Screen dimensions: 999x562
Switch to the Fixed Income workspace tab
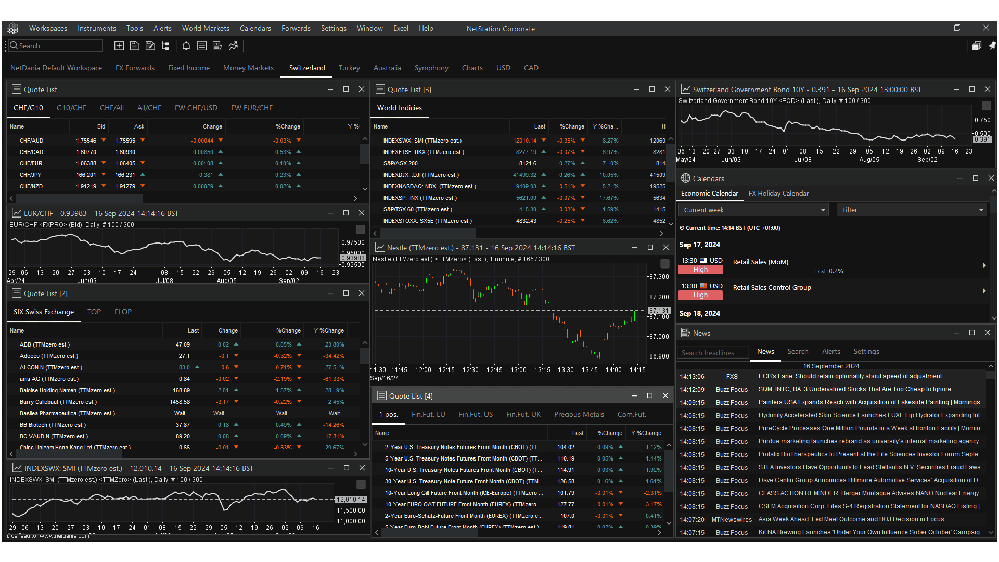coord(189,68)
